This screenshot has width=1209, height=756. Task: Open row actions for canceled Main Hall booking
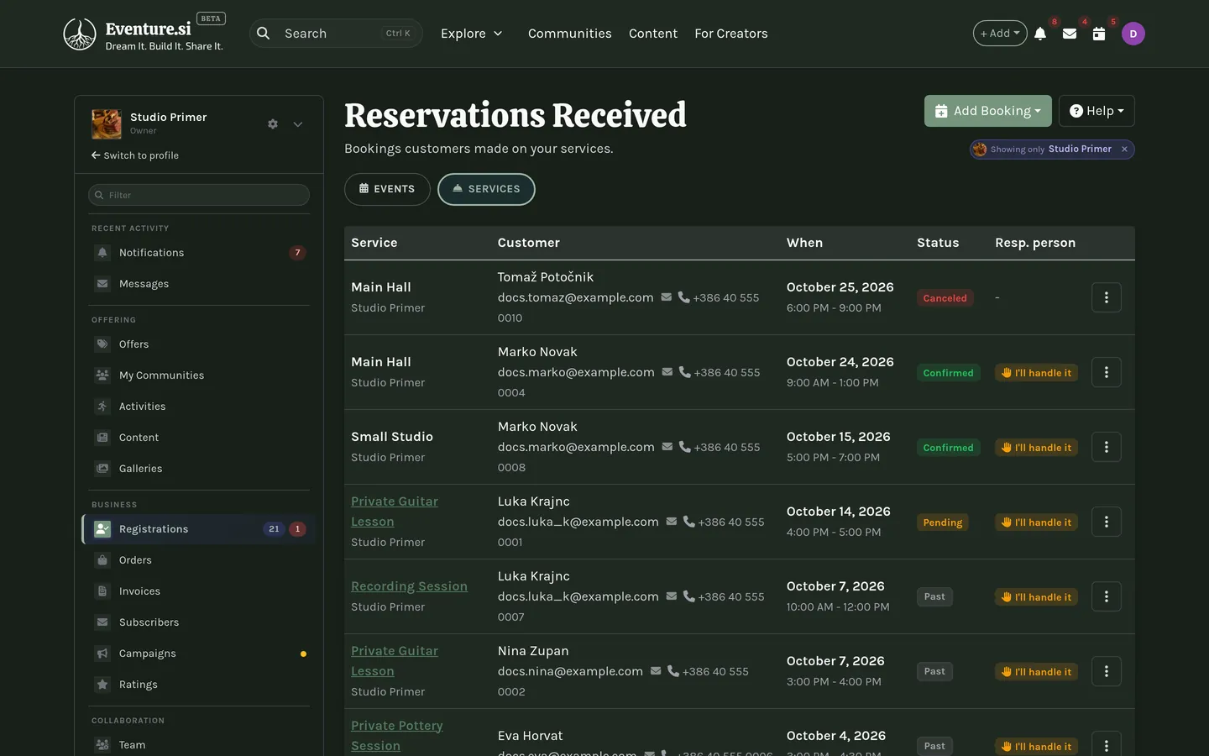coord(1107,297)
